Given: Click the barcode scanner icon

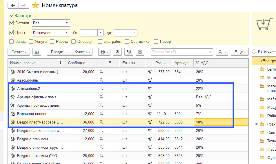Looking at the screenshot, I should point(129,52).
